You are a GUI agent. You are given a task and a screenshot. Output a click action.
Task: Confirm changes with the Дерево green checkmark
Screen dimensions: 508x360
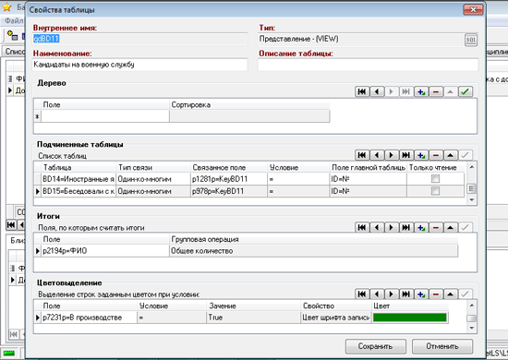(465, 91)
